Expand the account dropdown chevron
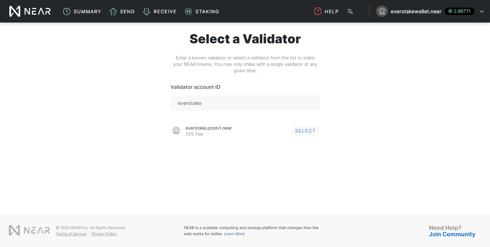Image resolution: width=490 pixels, height=247 pixels. pyautogui.click(x=482, y=11)
